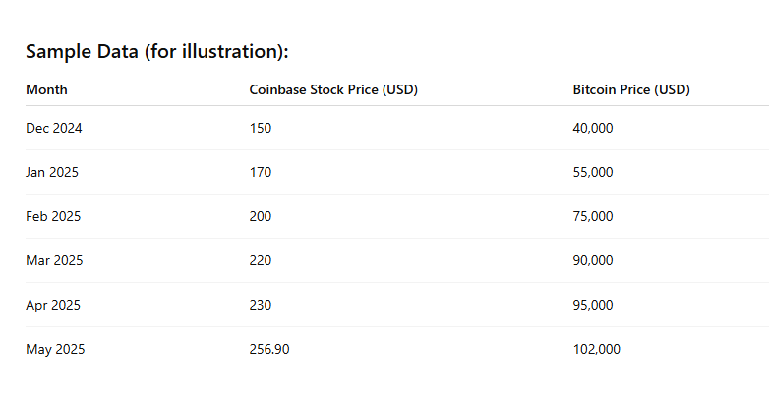Select the Bitcoin value 55,000

pos(593,172)
